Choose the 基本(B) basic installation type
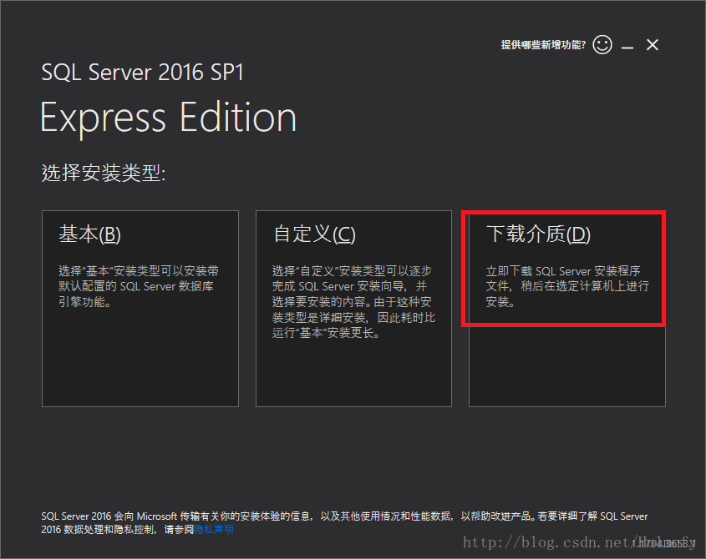This screenshot has height=559, width=706. [140, 309]
